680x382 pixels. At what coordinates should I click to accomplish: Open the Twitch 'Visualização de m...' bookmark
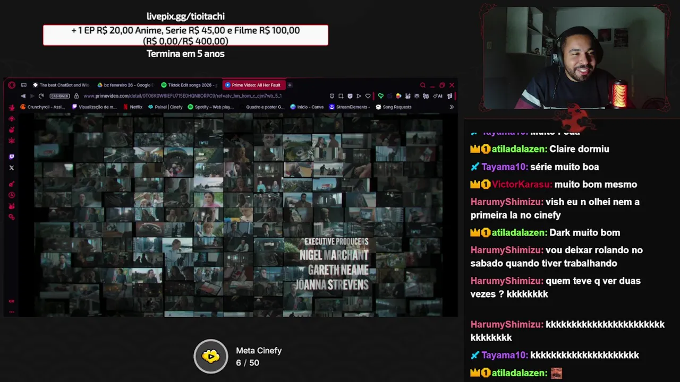pos(94,107)
